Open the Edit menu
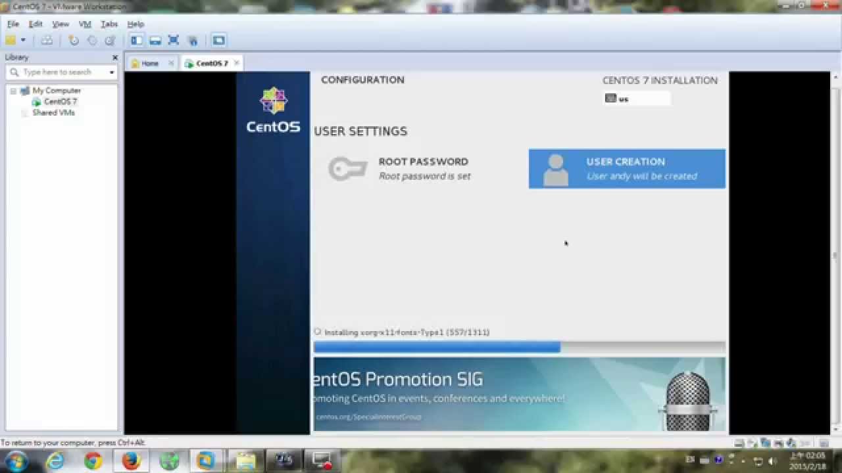The image size is (842, 473). click(x=36, y=24)
